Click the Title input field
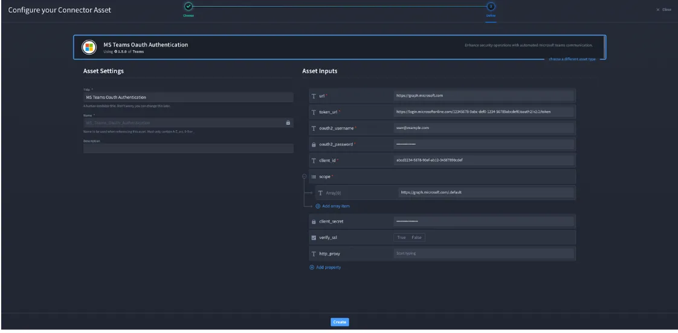Image resolution: width=678 pixels, height=333 pixels. [x=188, y=97]
